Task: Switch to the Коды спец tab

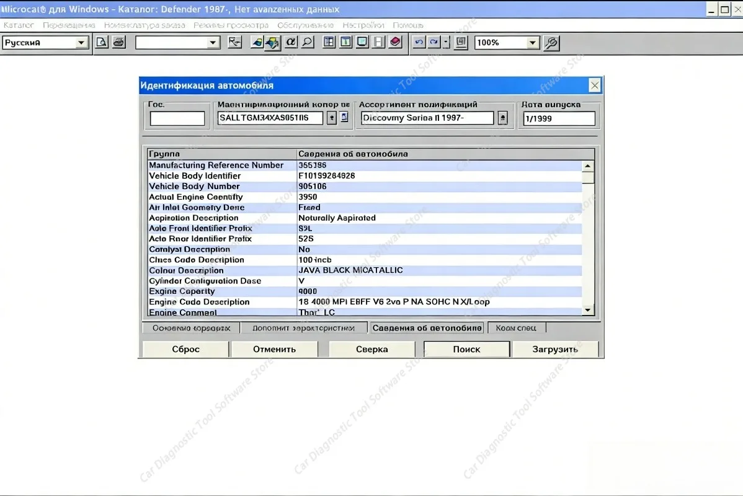Action: tap(517, 328)
